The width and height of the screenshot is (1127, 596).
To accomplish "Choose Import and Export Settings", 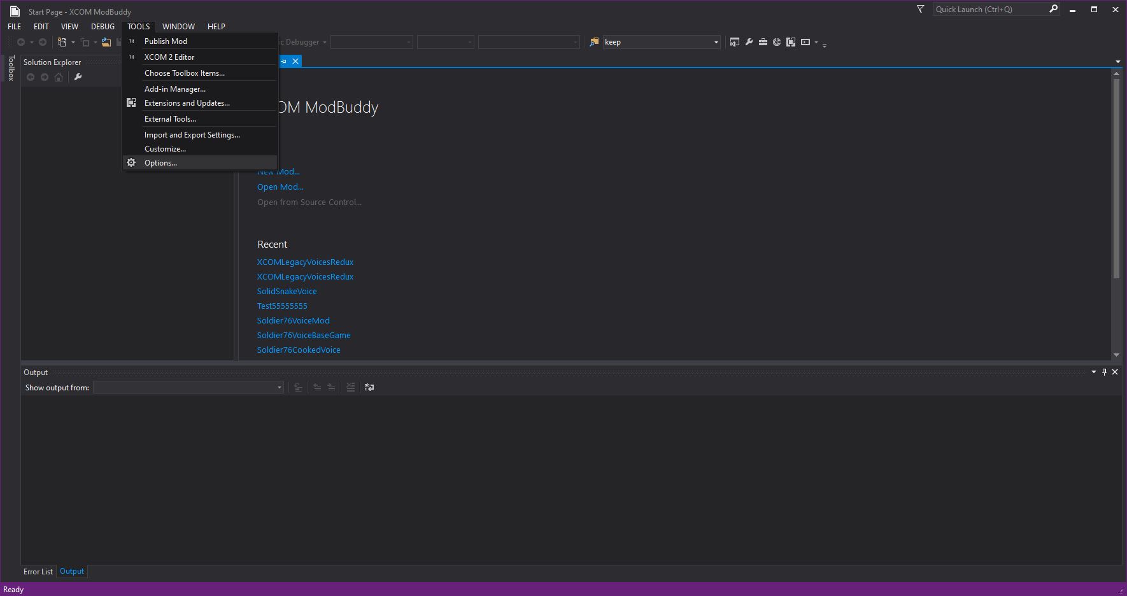I will click(200, 135).
